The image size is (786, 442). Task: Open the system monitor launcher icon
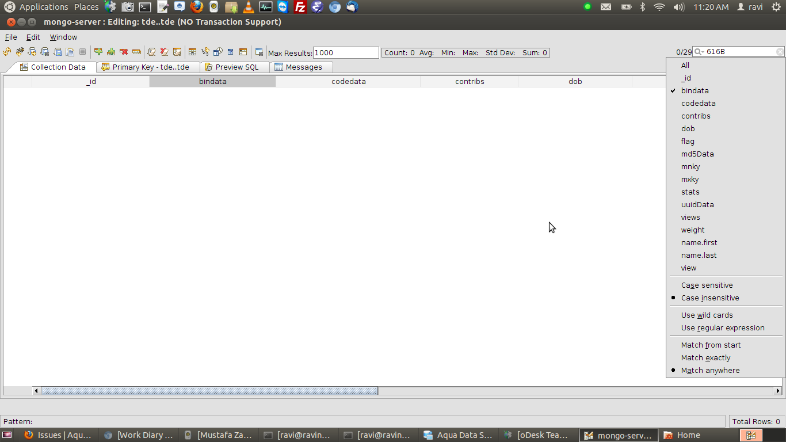[265, 7]
